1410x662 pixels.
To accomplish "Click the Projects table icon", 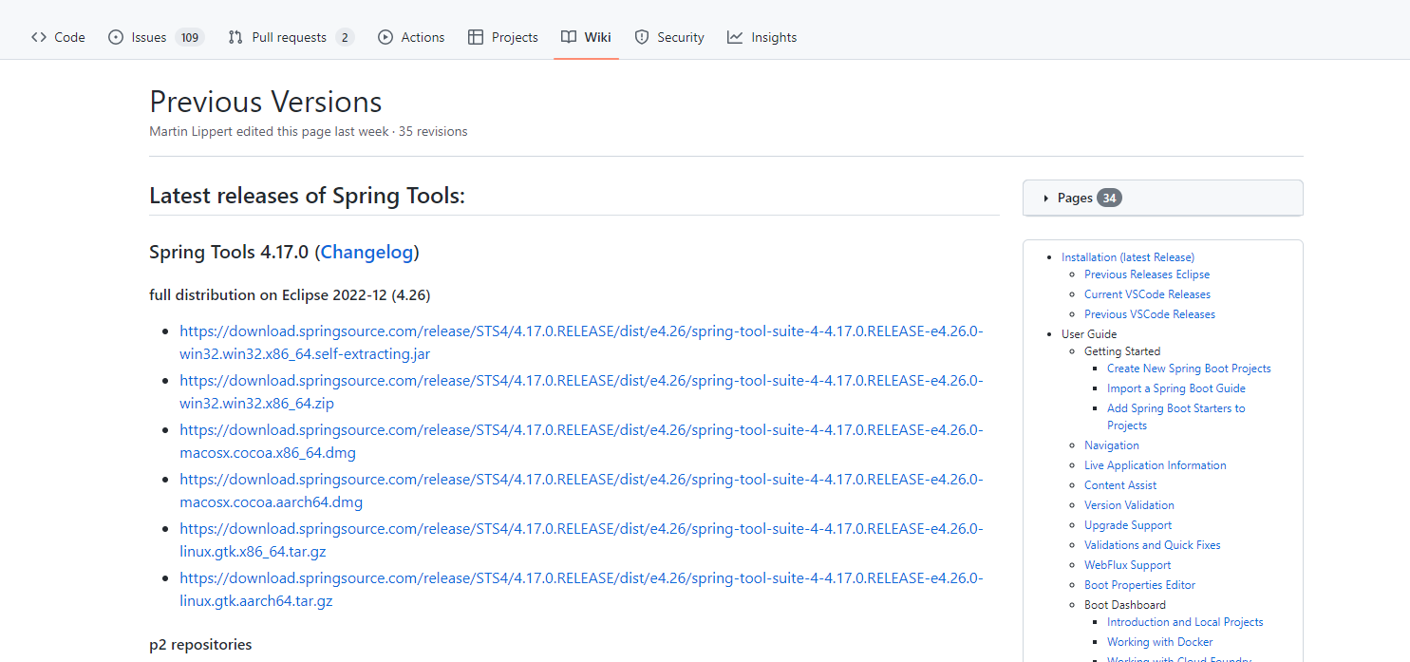I will (x=476, y=37).
